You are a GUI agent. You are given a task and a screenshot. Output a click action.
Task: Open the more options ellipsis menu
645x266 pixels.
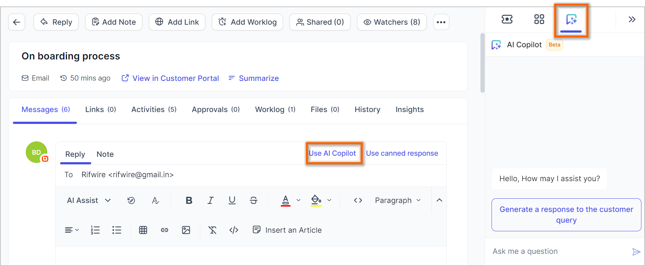click(x=441, y=22)
